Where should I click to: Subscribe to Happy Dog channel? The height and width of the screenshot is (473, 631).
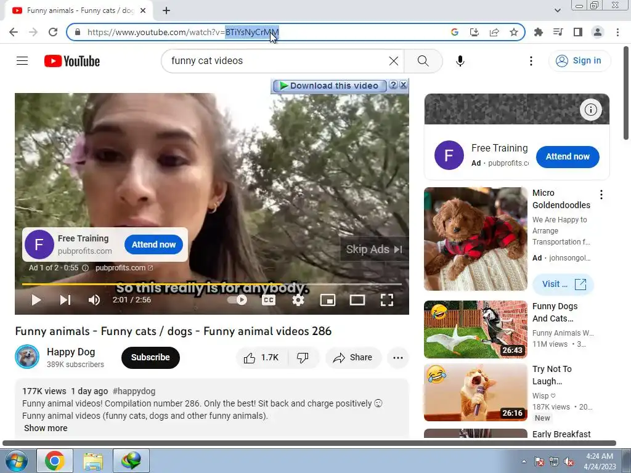[150, 358]
